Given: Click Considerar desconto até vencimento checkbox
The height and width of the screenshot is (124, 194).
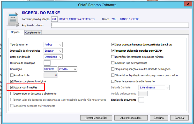Looking at the screenshot, I should (x=12, y=106).
